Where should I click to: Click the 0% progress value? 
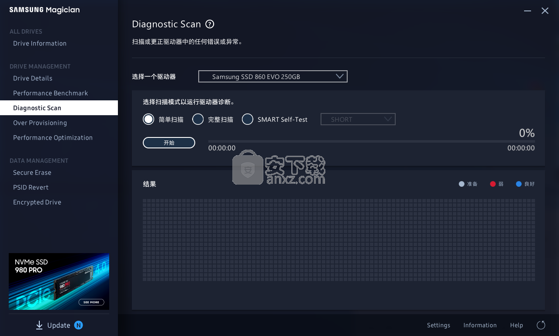tap(527, 133)
